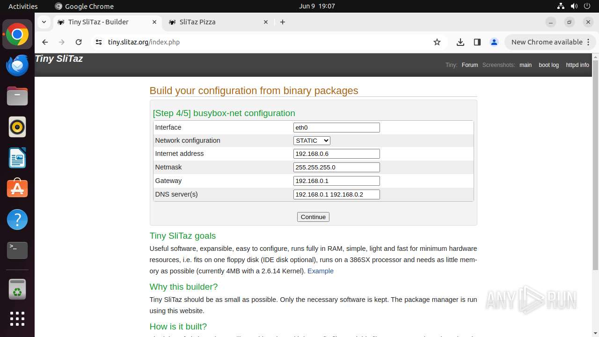Open Chrome menu three dots
Viewport: 599px width, 337px height.
589,42
